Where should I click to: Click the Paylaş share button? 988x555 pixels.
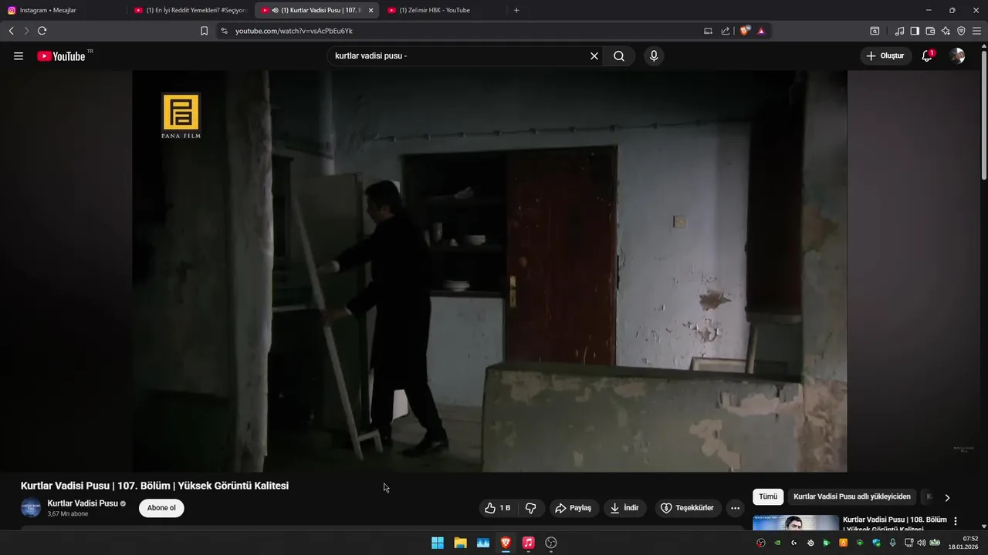(574, 508)
